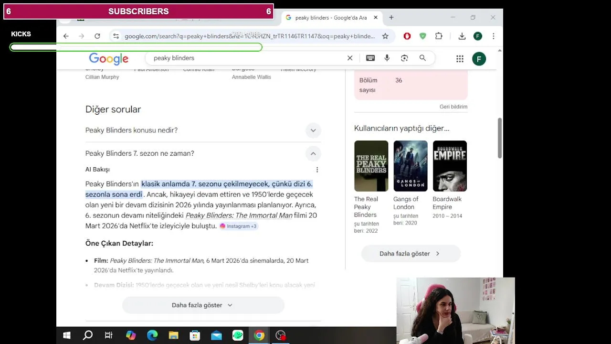This screenshot has width=611, height=344.
Task: Open the Google apps grid
Action: (460, 59)
